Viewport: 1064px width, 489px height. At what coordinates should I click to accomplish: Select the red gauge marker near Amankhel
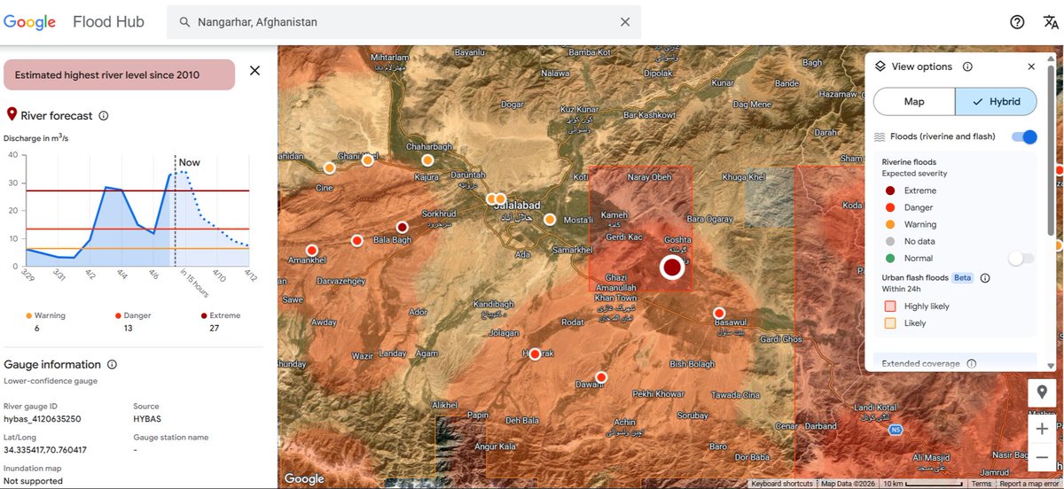(311, 251)
